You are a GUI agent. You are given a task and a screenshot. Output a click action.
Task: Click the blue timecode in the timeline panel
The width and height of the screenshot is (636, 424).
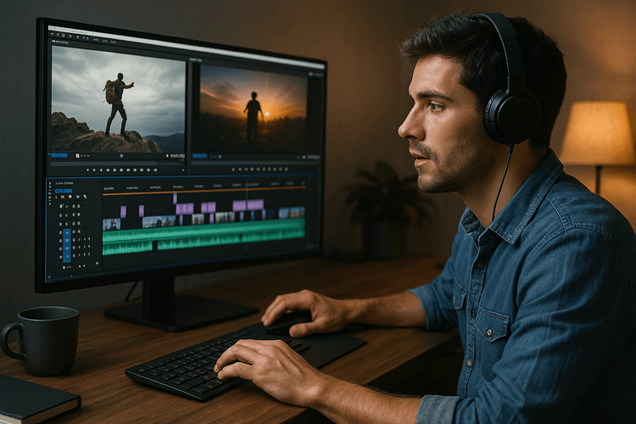[64, 191]
